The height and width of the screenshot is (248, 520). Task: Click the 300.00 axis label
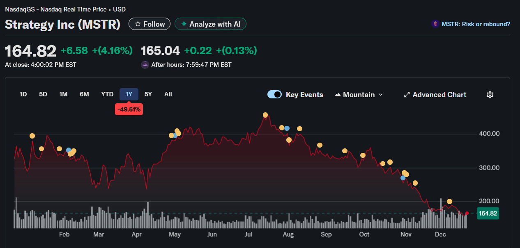point(489,168)
